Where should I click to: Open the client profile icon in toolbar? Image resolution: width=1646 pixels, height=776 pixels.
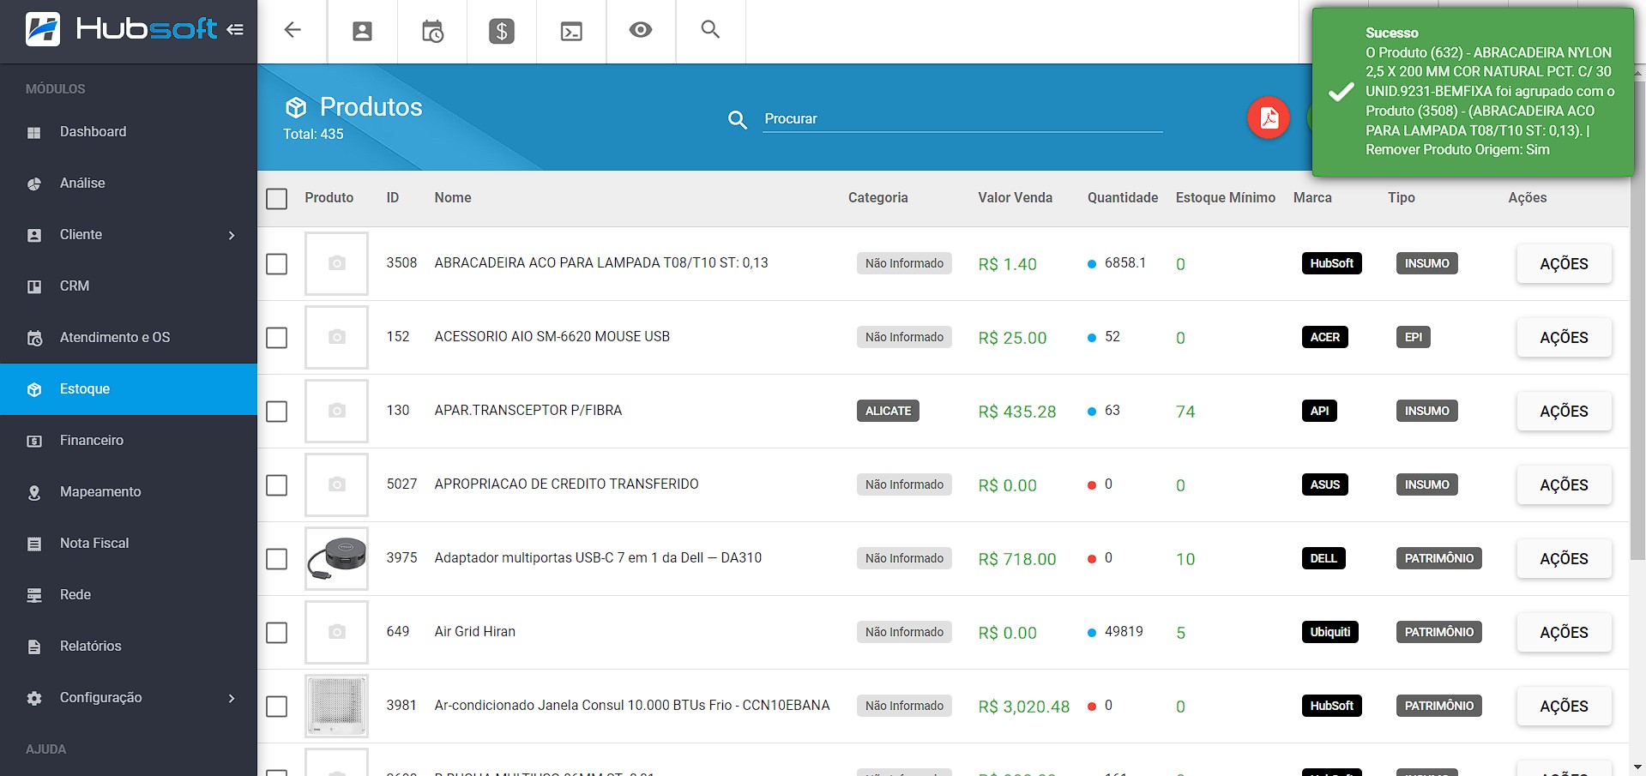click(x=363, y=32)
